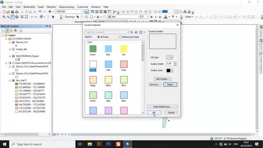Toggle Stasiun_CH_CreateThiessenPol3 layer checkbox
This screenshot has width=263, height=148.
coord(14,67)
